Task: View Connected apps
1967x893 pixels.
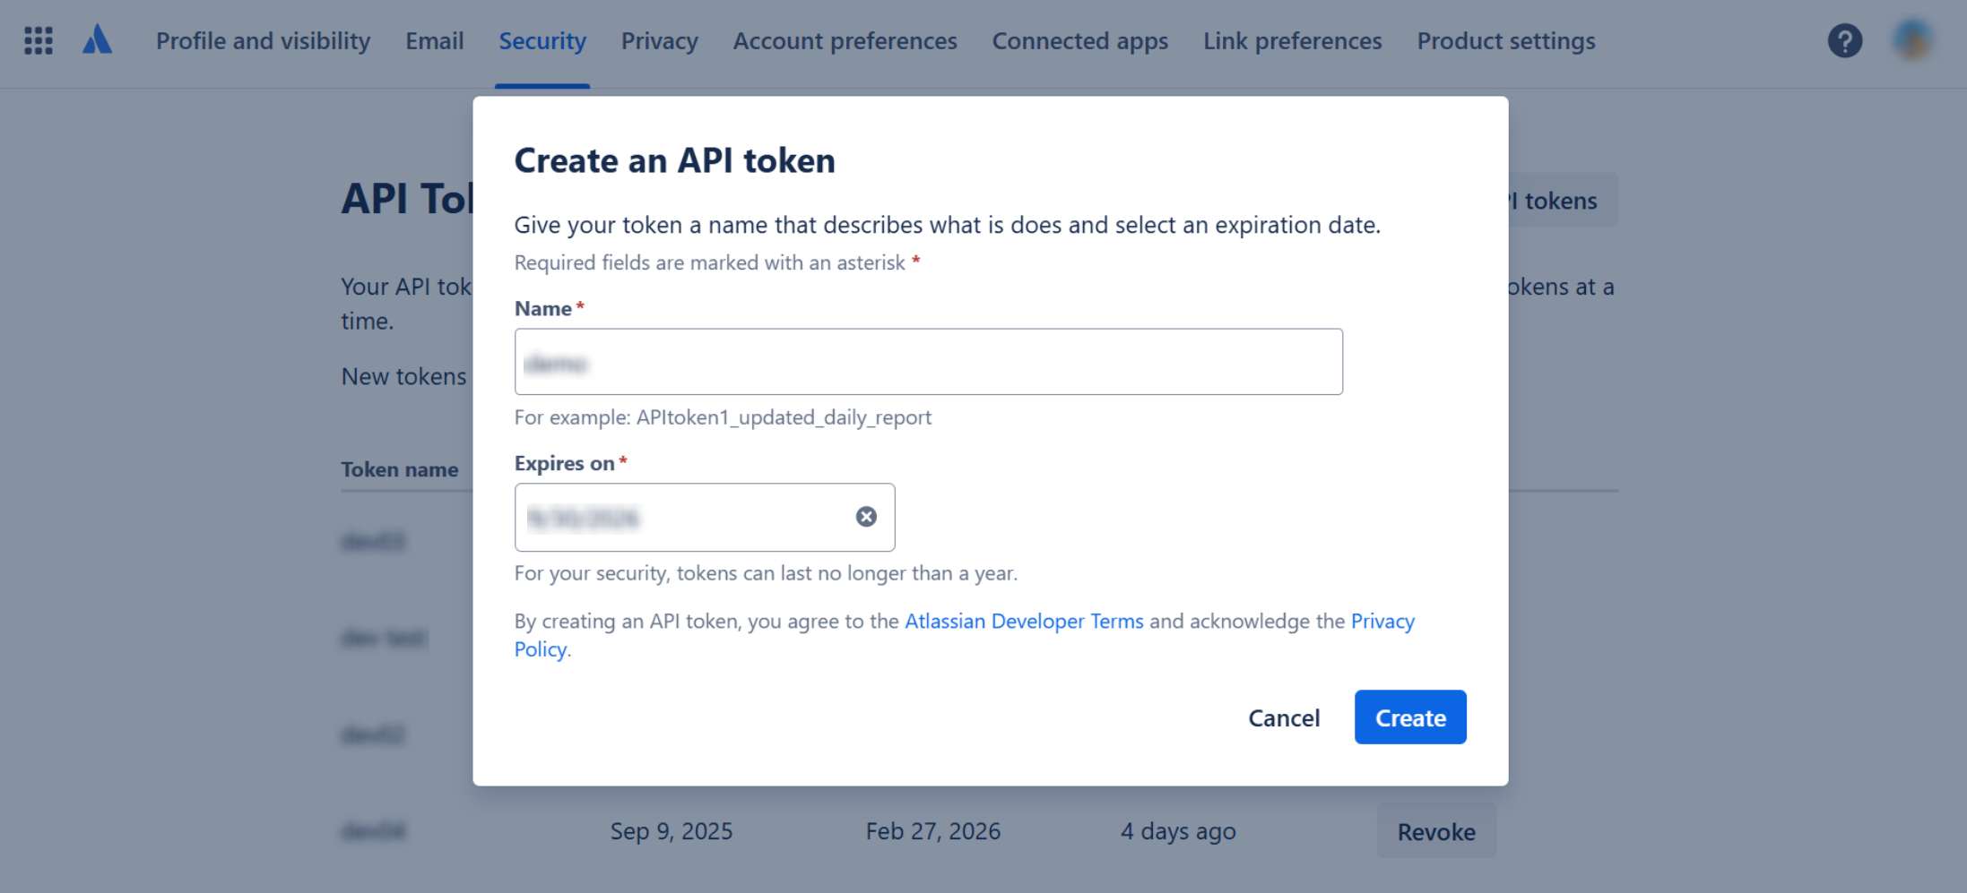Action: pos(1079,41)
